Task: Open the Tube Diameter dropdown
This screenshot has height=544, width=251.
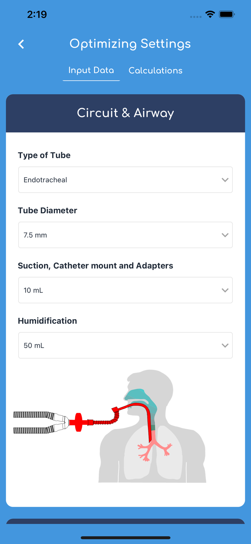Action: [125, 235]
